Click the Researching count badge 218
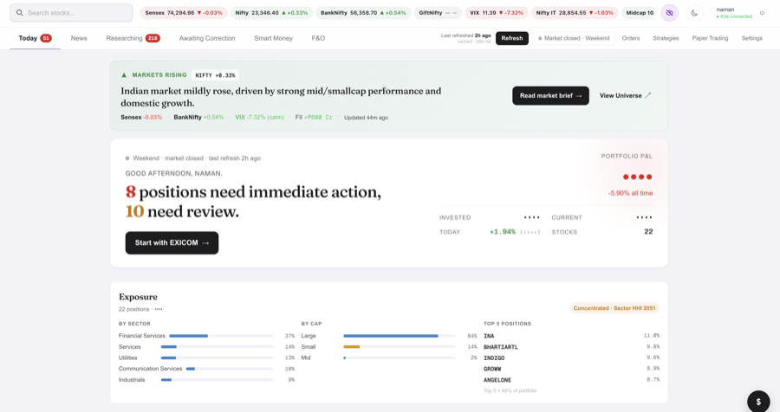The width and height of the screenshot is (780, 412). tap(153, 38)
